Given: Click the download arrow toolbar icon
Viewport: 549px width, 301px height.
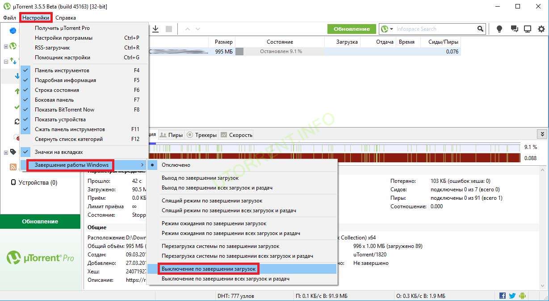Looking at the screenshot, I should (x=155, y=29).
